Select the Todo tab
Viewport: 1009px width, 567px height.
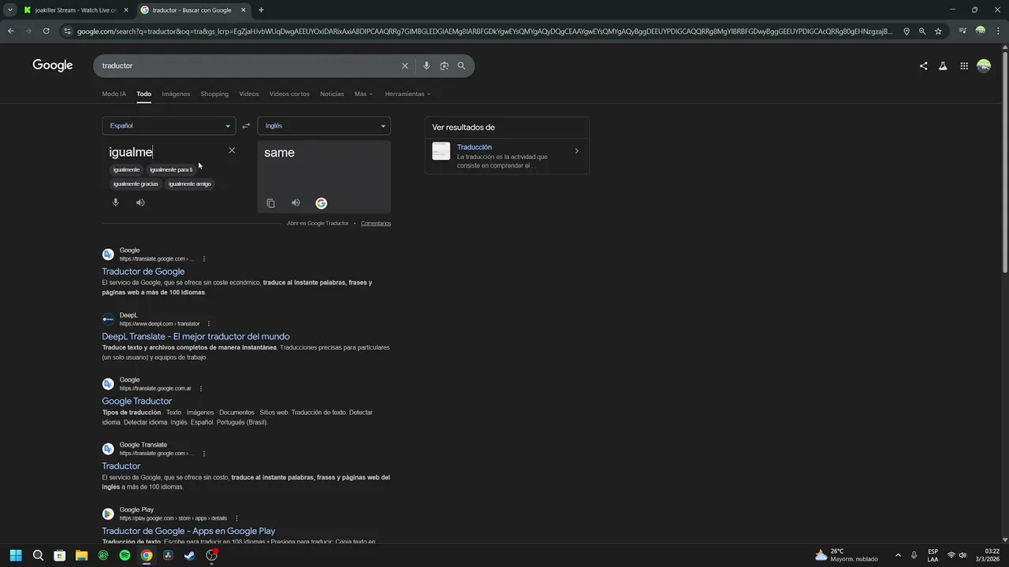pos(143,94)
